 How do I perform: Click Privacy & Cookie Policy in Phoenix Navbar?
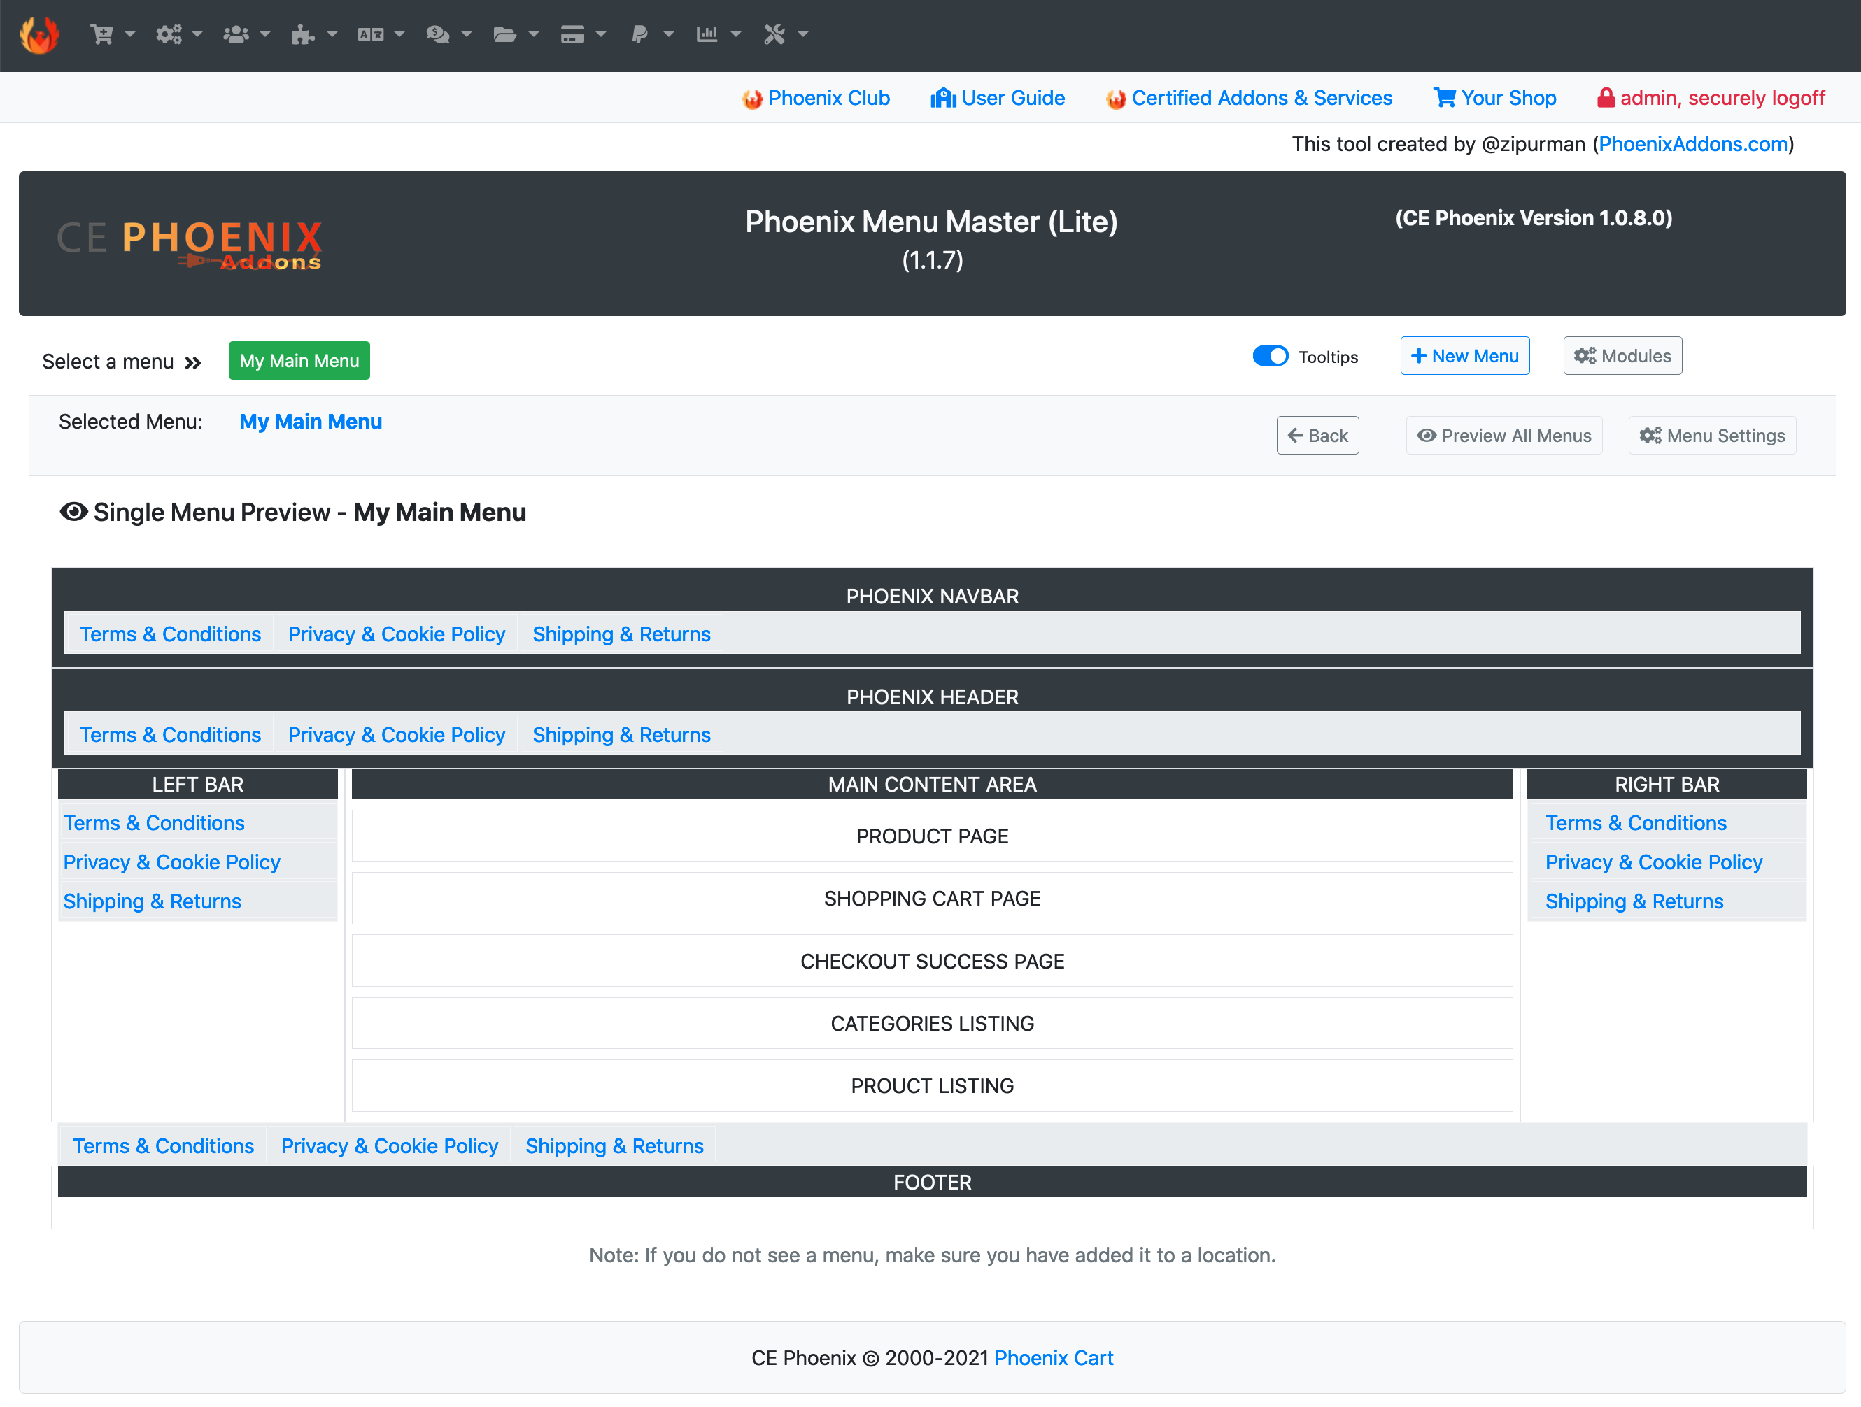[396, 635]
